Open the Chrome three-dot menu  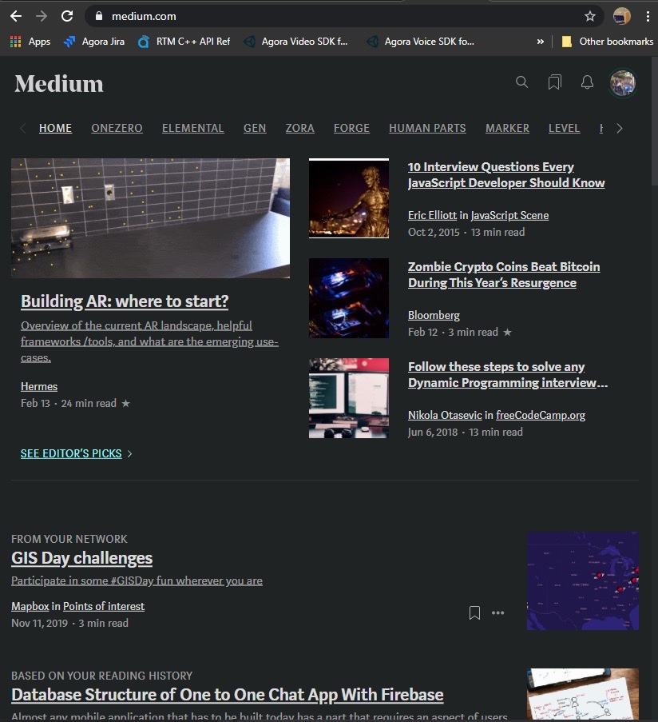coord(648,16)
